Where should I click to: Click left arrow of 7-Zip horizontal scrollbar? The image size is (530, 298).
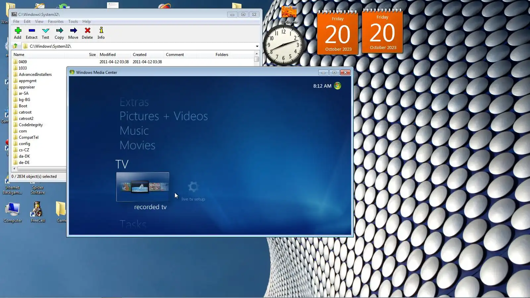(14, 169)
